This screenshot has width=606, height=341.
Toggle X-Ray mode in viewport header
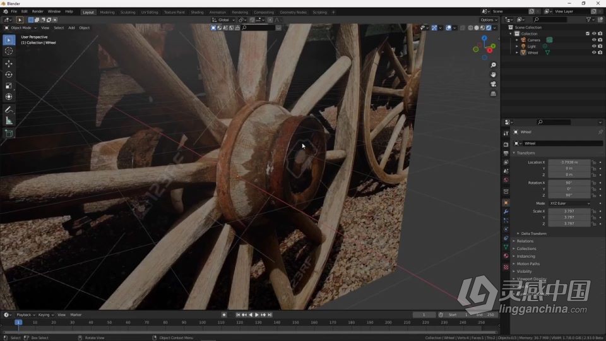(x=462, y=28)
